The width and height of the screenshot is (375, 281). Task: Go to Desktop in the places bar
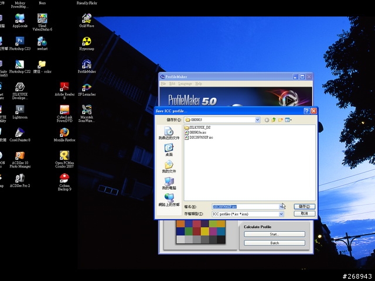point(169,150)
